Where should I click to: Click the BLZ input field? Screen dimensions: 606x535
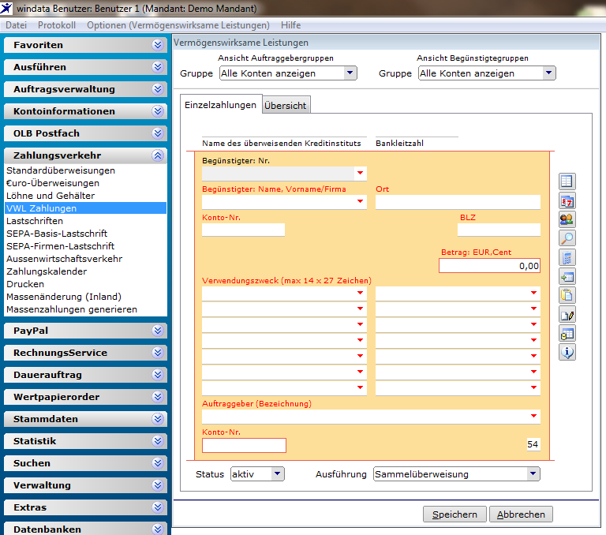click(499, 230)
